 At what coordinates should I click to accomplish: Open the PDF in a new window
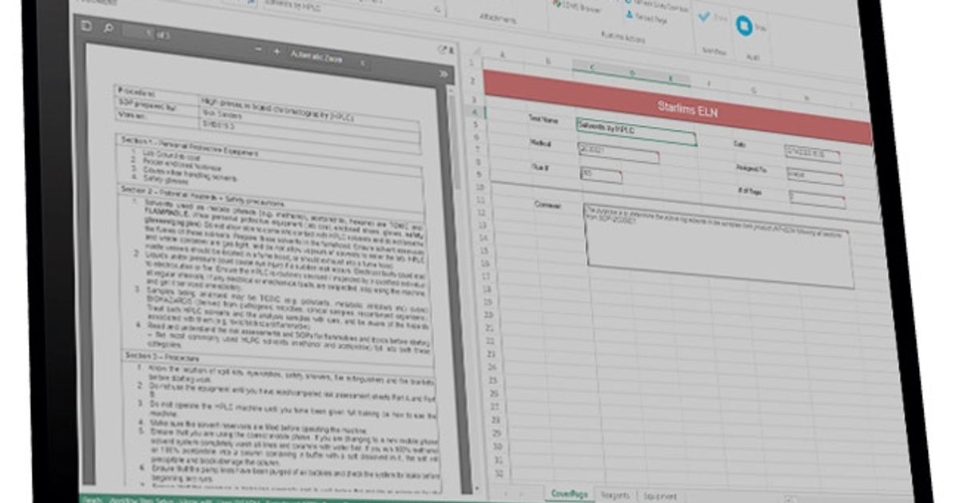tap(440, 49)
